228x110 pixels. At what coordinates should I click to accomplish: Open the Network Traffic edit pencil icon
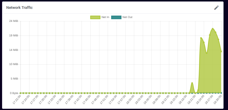[216, 8]
